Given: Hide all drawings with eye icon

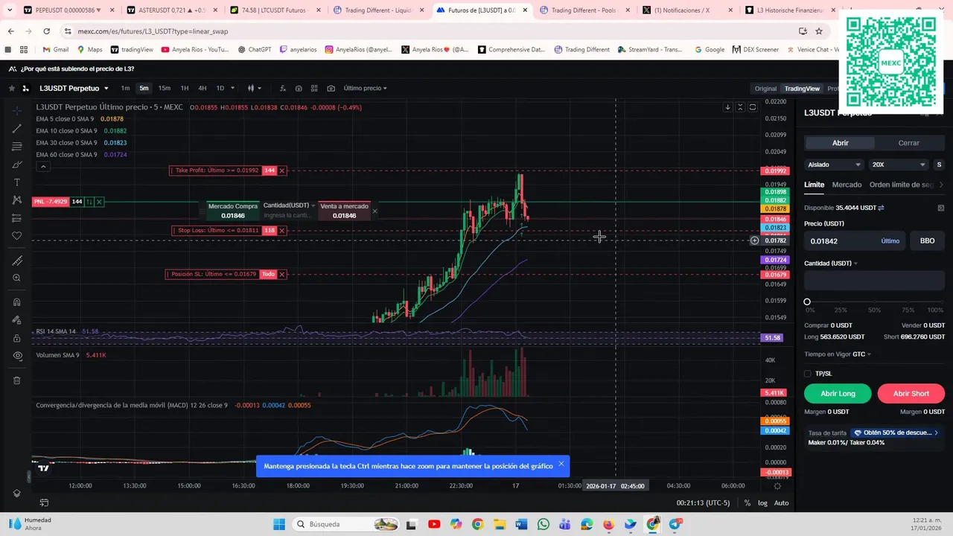Looking at the screenshot, I should 17,356.
